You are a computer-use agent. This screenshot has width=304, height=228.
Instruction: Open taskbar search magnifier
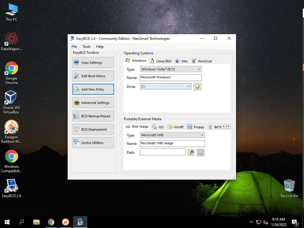(x=21, y=222)
